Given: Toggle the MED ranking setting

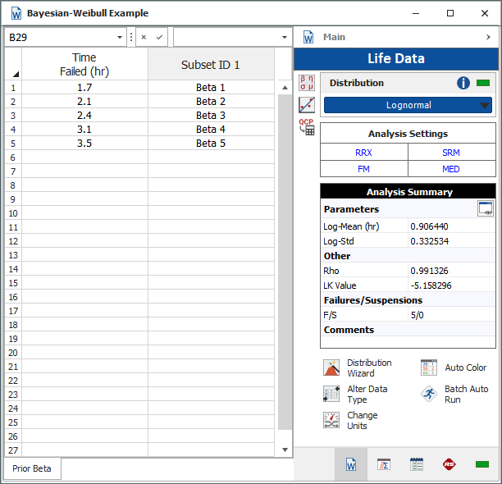Looking at the screenshot, I should 451,169.
